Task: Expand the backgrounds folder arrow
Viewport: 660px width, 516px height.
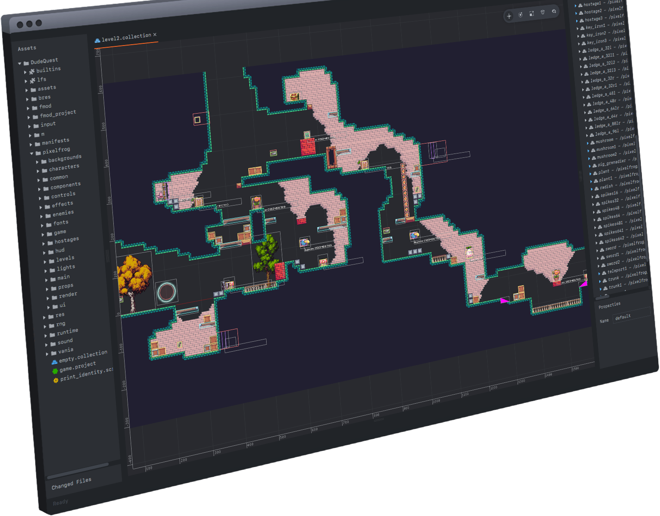Action: click(37, 162)
